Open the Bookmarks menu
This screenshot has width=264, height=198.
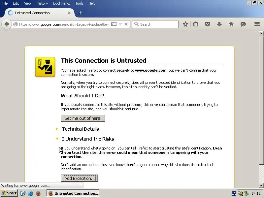click(x=62, y=3)
